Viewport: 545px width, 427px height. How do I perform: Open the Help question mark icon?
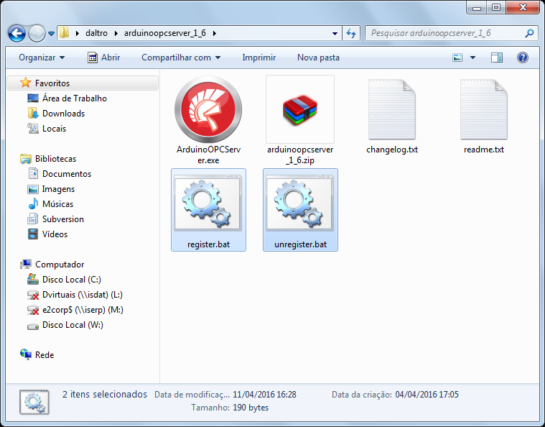point(523,58)
